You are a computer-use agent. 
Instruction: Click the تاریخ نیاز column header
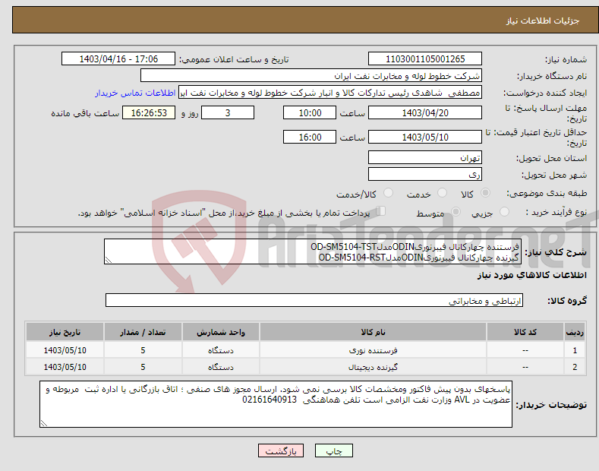tap(65, 332)
